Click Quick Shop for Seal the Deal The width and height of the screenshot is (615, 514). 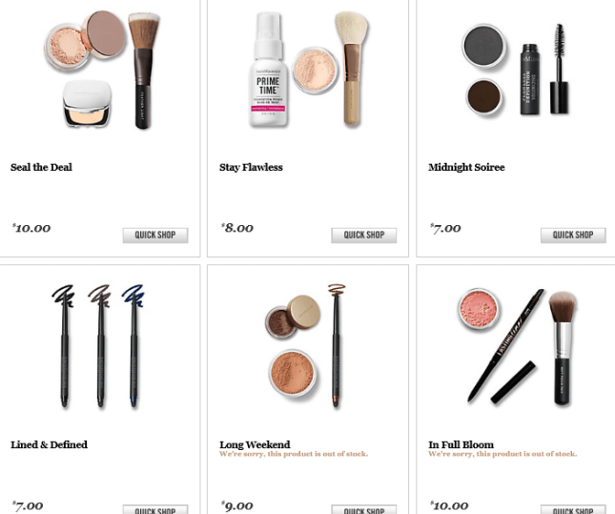point(155,235)
